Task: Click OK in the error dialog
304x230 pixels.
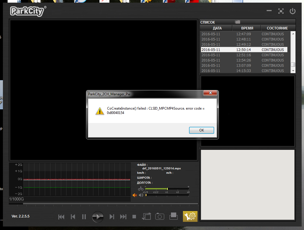Action: point(201,130)
